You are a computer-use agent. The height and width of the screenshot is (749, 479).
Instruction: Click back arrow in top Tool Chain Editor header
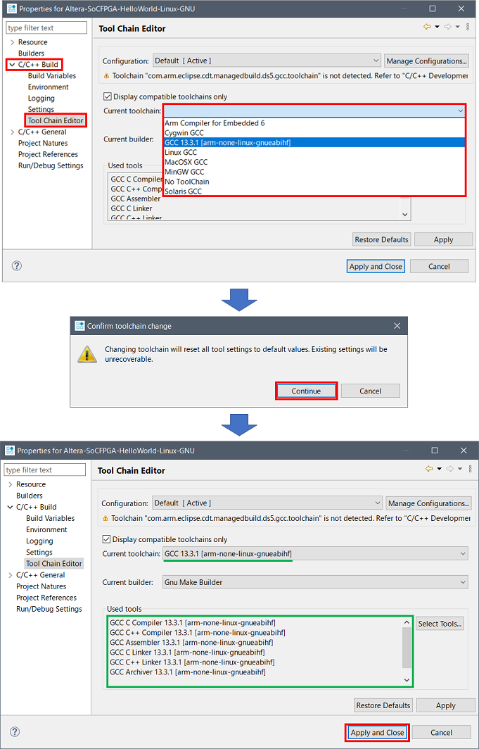[427, 27]
